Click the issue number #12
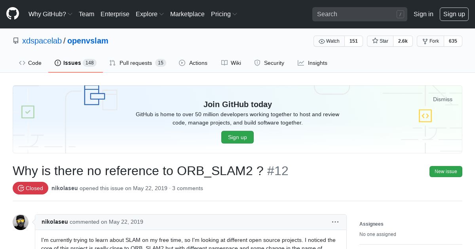The height and width of the screenshot is (249, 475). tap(277, 171)
